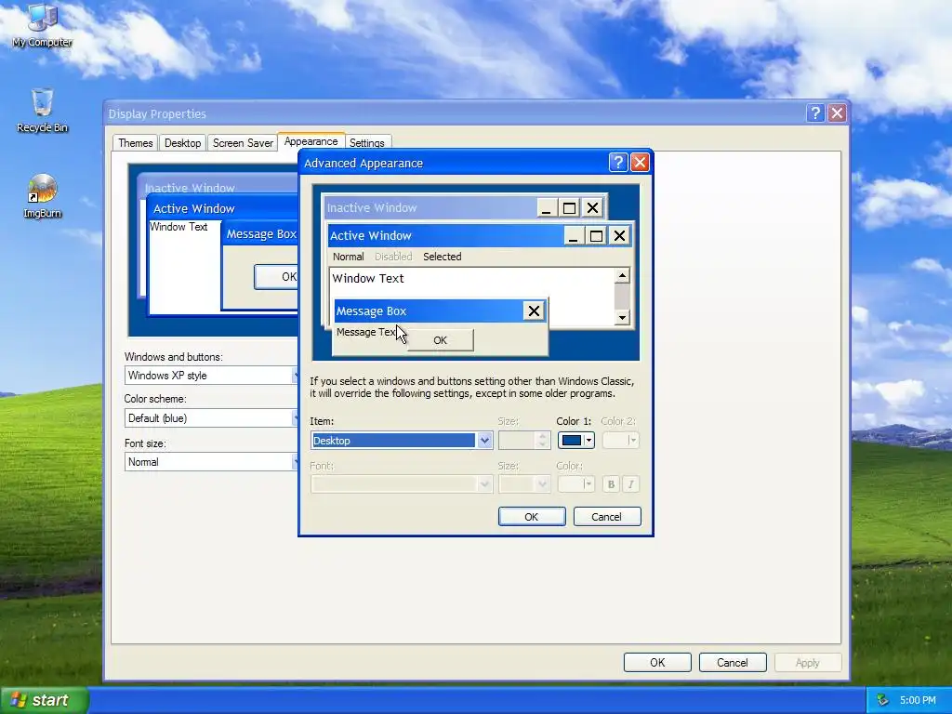
Task: Click the disabled Font Color picker
Action: click(x=575, y=483)
